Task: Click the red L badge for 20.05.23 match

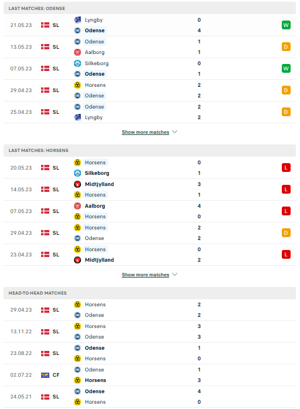Action: click(286, 168)
